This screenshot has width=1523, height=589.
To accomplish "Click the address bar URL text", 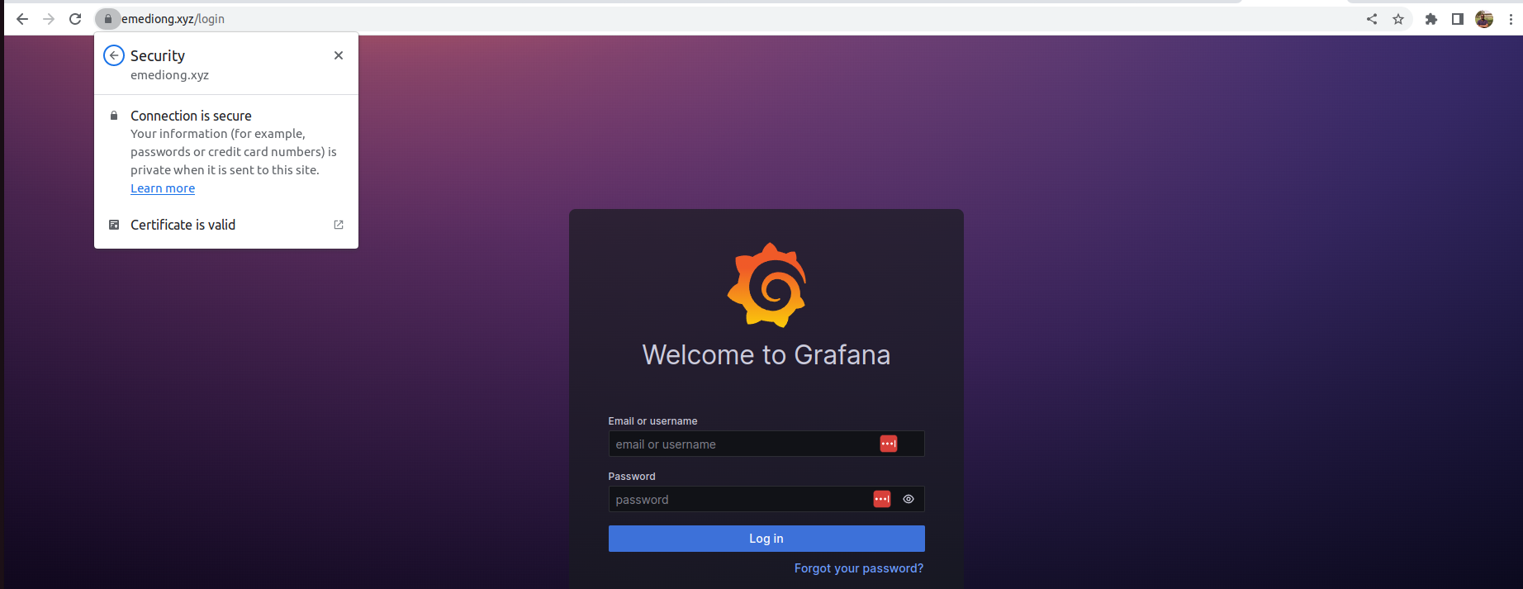I will click(173, 19).
